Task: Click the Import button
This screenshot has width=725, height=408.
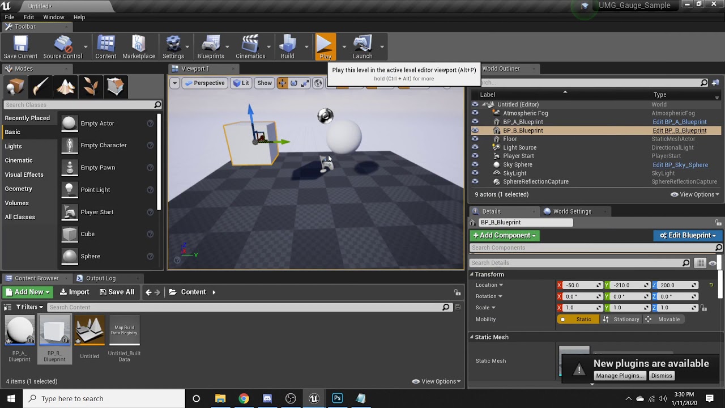Action: tap(74, 292)
